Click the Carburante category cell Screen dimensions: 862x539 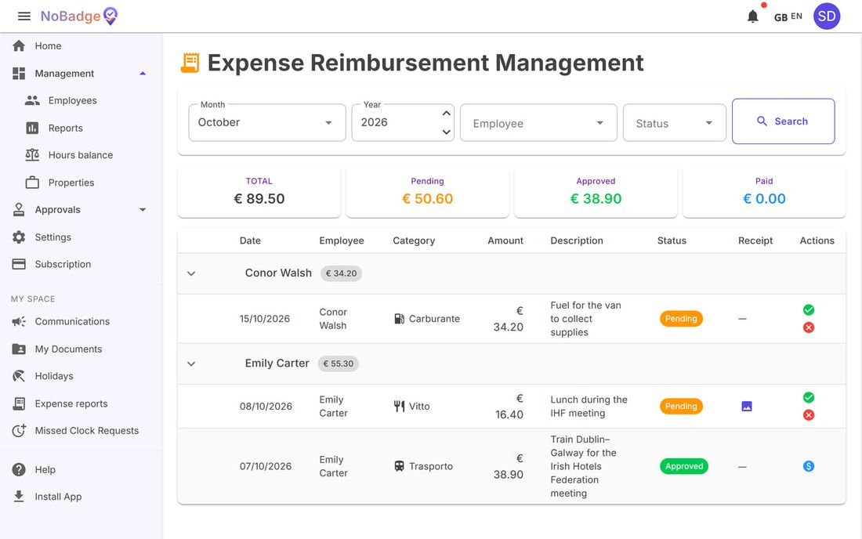427,319
